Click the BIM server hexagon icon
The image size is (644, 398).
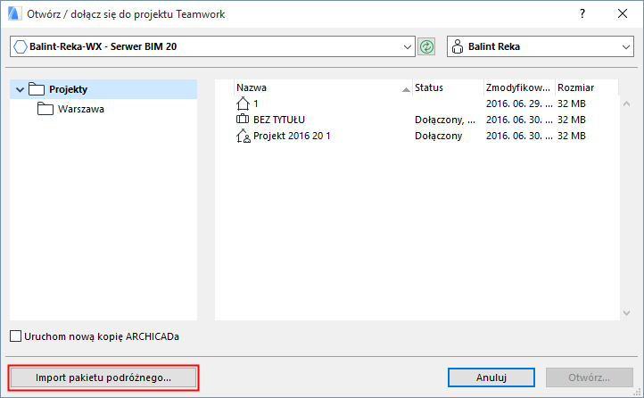21,46
